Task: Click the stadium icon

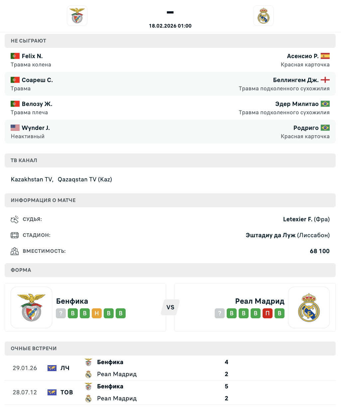Action: tap(15, 235)
